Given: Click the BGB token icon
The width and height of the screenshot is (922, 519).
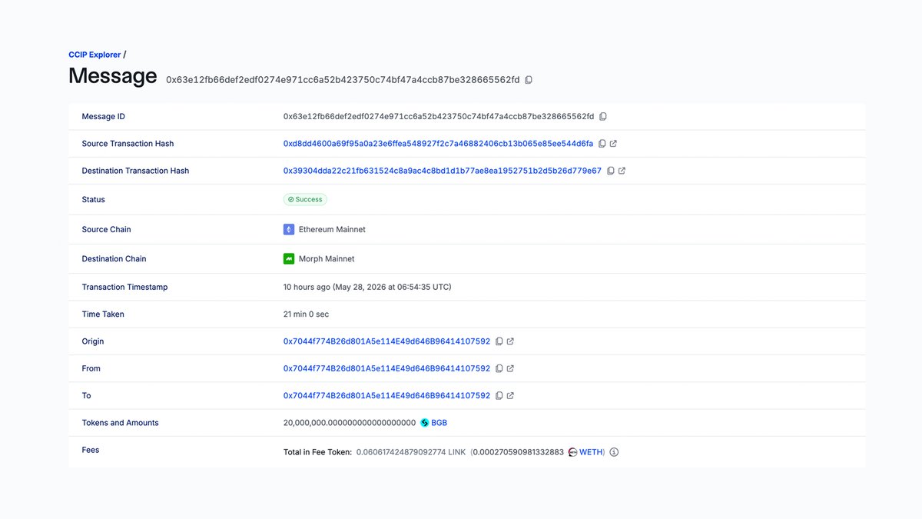Looking at the screenshot, I should coord(424,423).
